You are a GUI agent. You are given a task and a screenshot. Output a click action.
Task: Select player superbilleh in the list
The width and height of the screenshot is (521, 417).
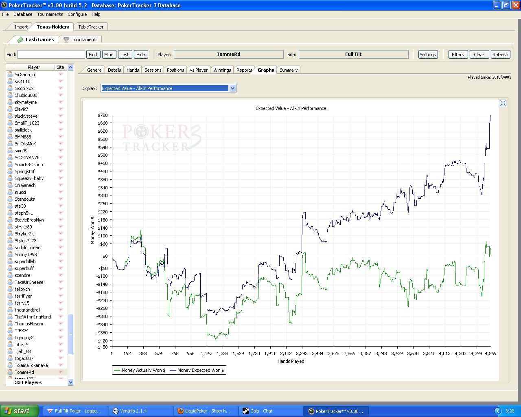point(37,261)
